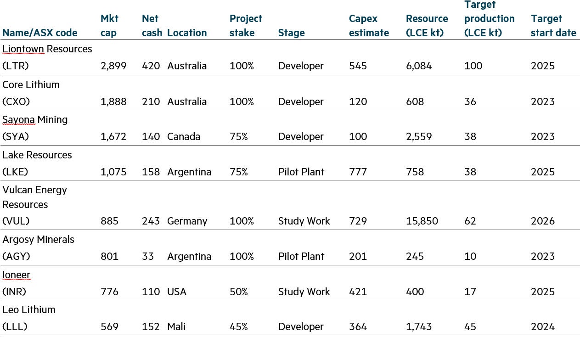
Task: Click Sayona market cap value 1,672
Action: tap(113, 136)
